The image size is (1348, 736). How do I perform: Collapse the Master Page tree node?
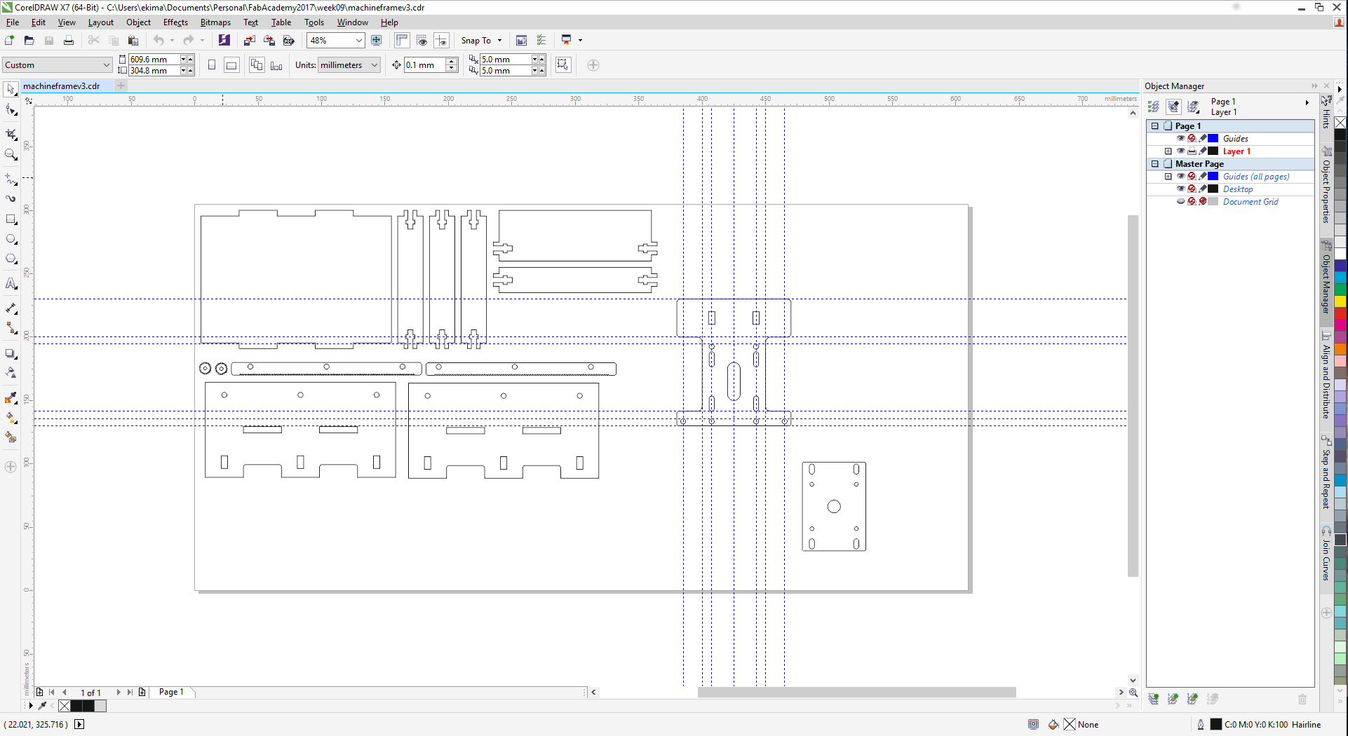click(1154, 164)
